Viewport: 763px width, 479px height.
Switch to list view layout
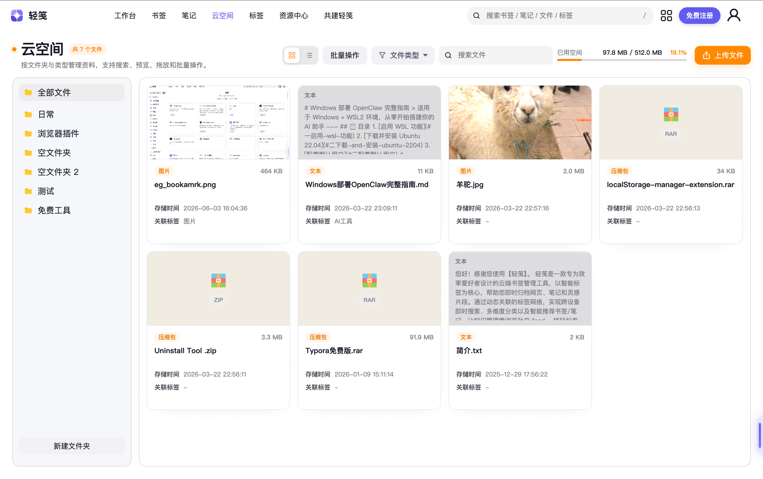click(309, 55)
